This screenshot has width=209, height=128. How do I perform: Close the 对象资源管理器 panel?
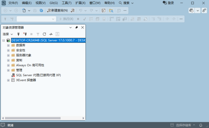[x=83, y=27]
